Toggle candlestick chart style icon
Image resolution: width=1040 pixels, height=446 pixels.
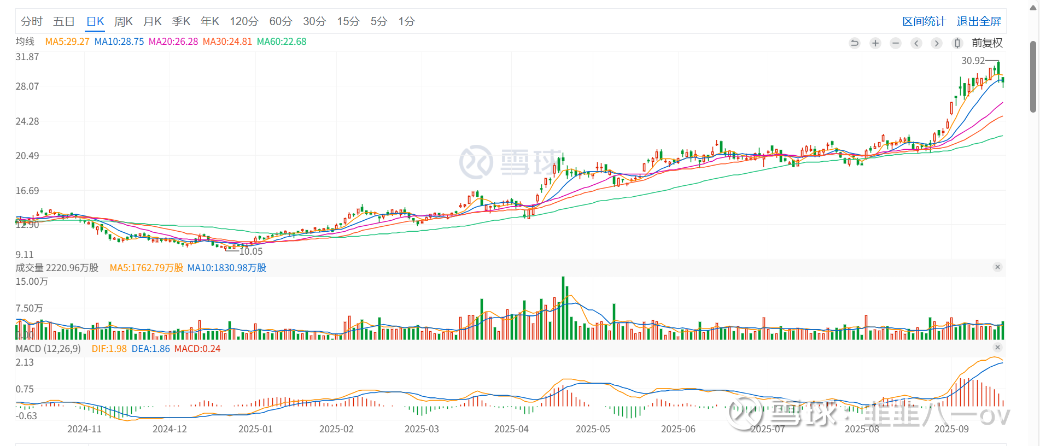pos(957,43)
